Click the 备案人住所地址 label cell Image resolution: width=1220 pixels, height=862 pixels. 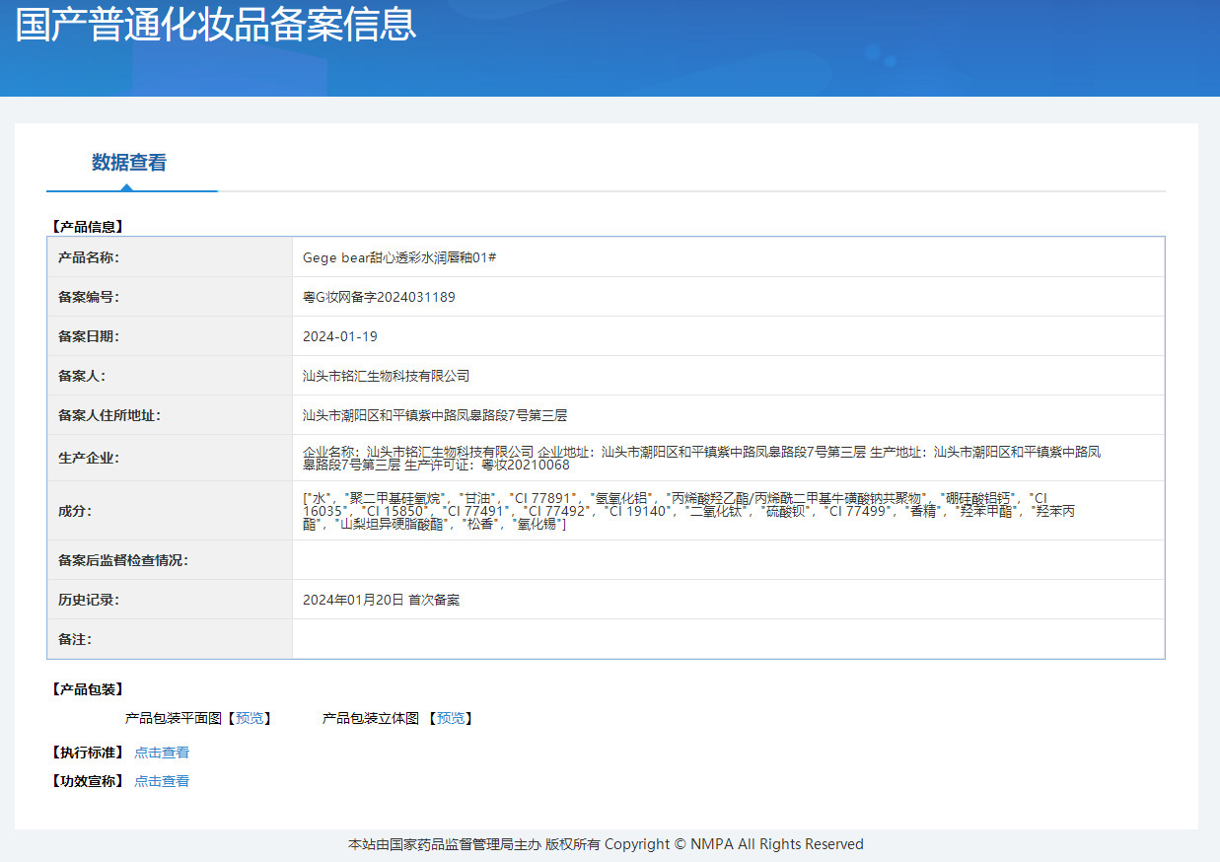[x=170, y=415]
